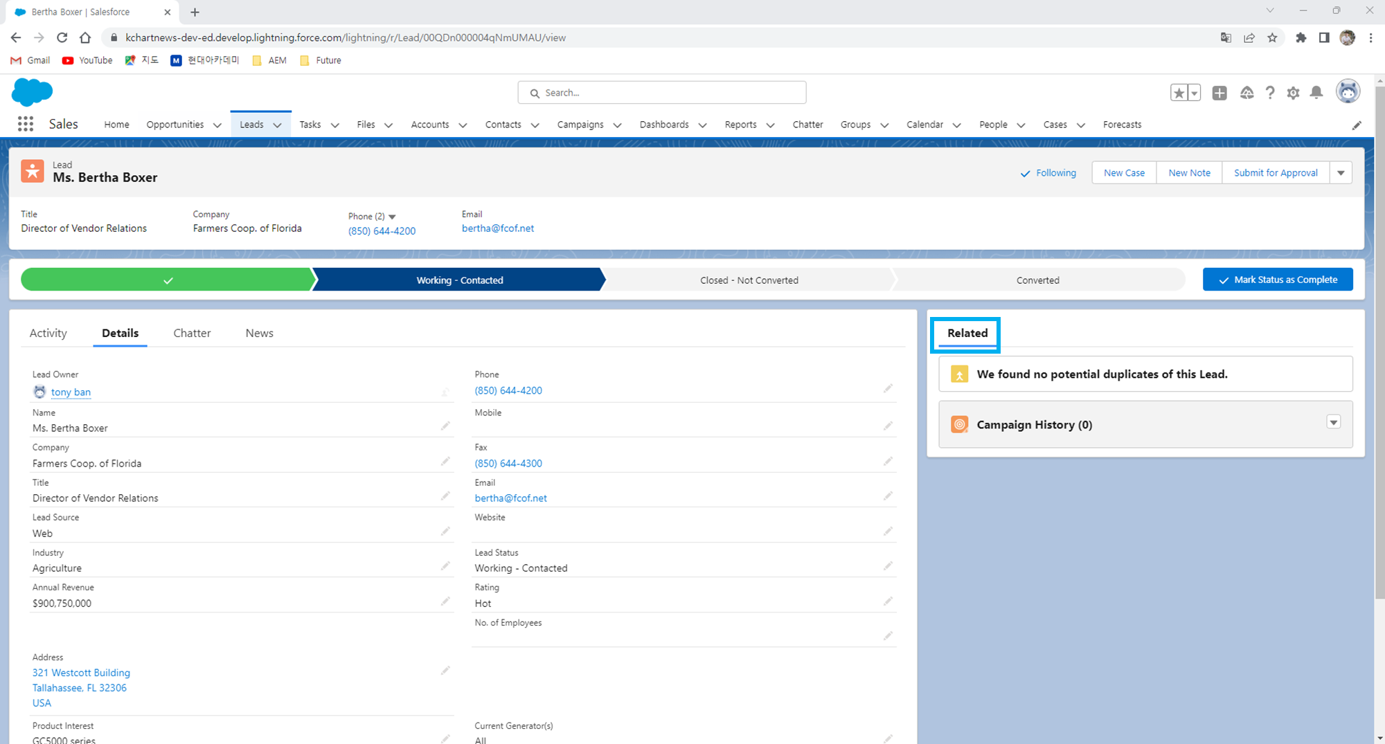Expand the Tasks nav dropdown
The image size is (1385, 744).
click(x=335, y=125)
